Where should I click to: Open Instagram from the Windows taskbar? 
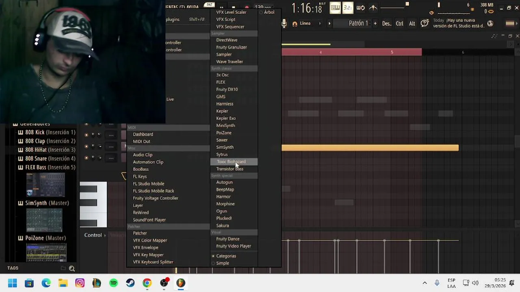[80, 283]
